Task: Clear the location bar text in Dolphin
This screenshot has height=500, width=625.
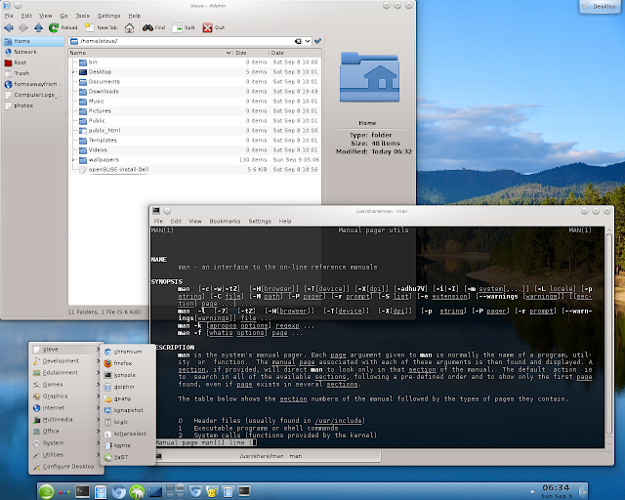Action: tap(298, 41)
